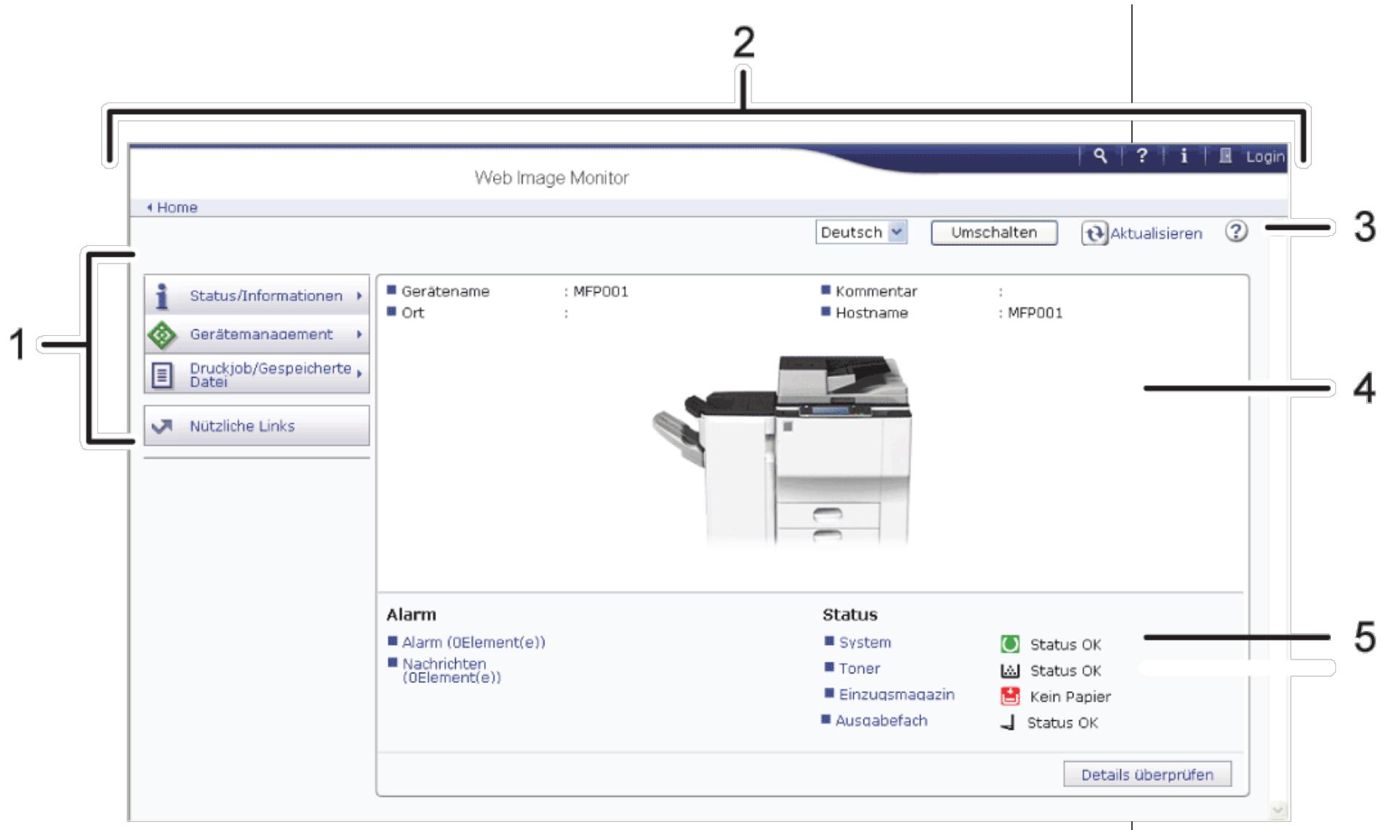Click the Login link
Viewport: 1391px width, 830px height.
[x=1265, y=157]
